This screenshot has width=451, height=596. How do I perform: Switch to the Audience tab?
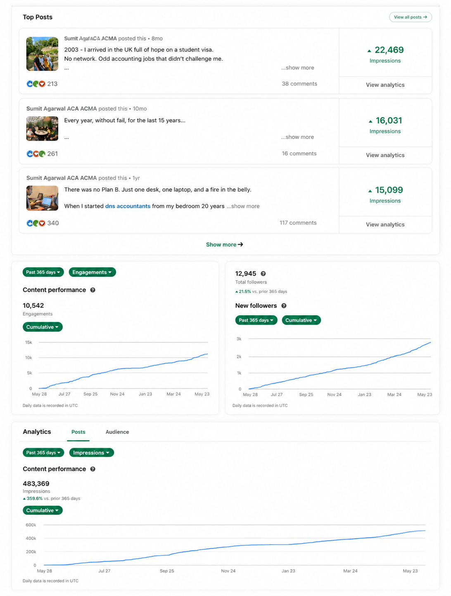(x=117, y=432)
